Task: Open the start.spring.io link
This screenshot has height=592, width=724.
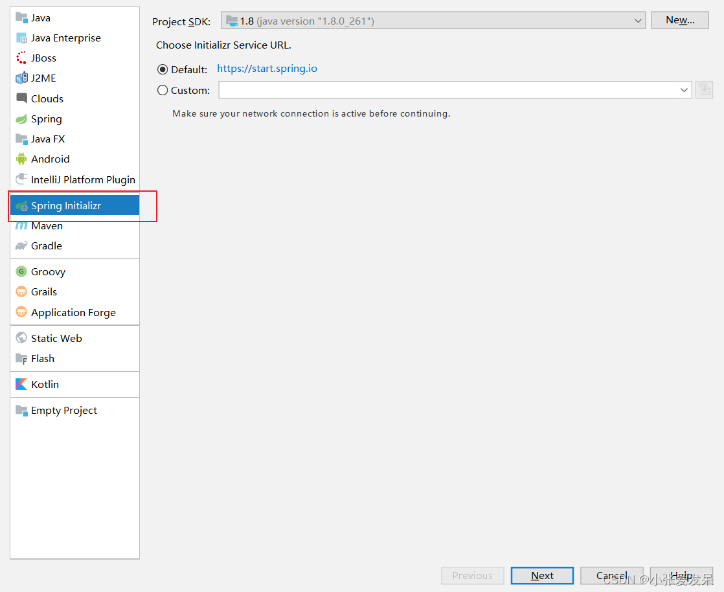Action: (267, 68)
